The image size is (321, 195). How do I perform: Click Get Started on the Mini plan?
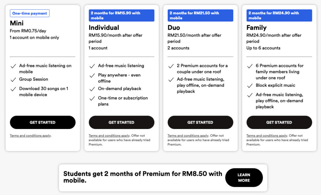point(42,122)
